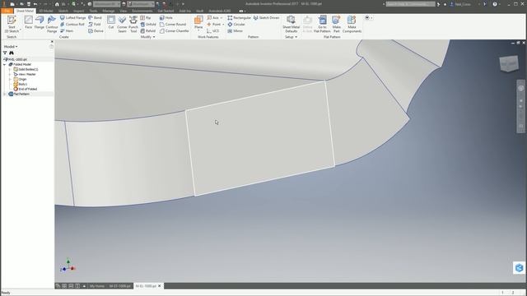Screen dimensions: 527x296
Task: Open the View ribbon tab
Action: point(123,11)
